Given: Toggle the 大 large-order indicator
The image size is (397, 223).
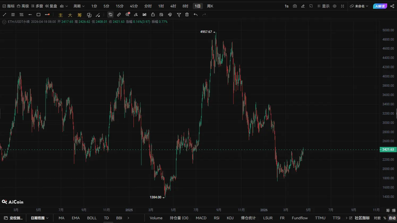Looking at the screenshot, I should 70,15.
